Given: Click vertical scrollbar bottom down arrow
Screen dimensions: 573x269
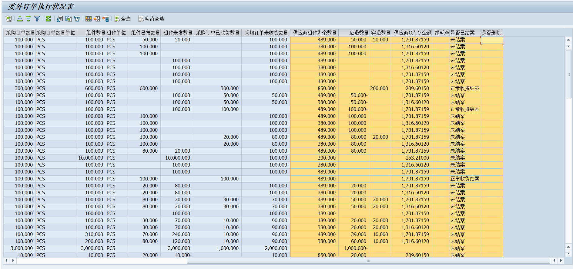Looking at the screenshot, I should click(568, 253).
